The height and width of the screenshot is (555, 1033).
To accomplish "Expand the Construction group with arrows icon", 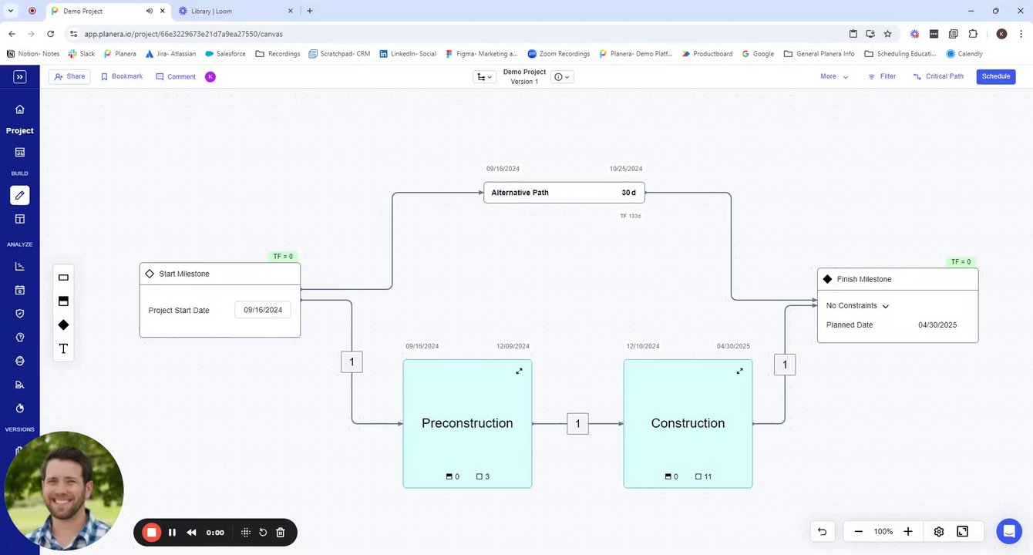I will tap(739, 372).
